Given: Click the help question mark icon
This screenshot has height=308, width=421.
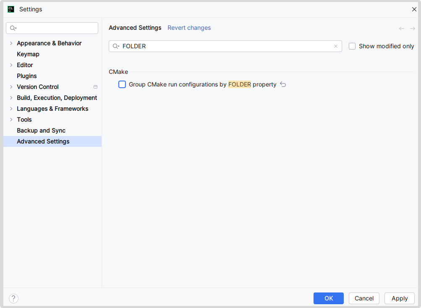Looking at the screenshot, I should click(13, 298).
